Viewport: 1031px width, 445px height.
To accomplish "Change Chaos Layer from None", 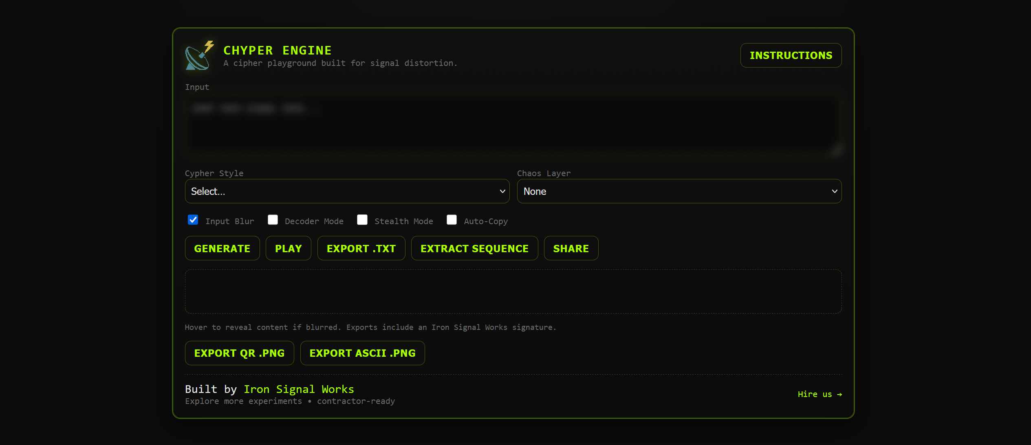I will tap(679, 191).
